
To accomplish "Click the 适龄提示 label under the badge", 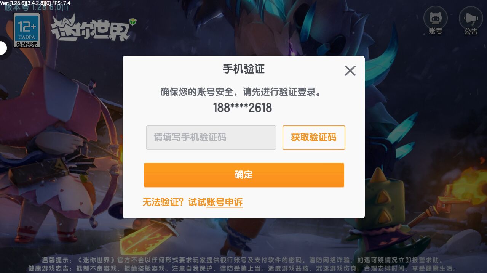I will [27, 44].
